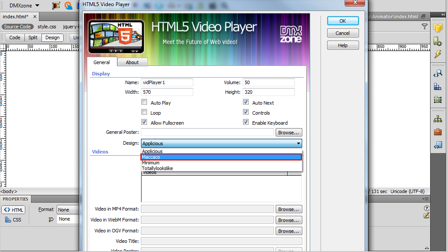Switch to Split view
This screenshot has height=252, width=448.
point(33,37)
